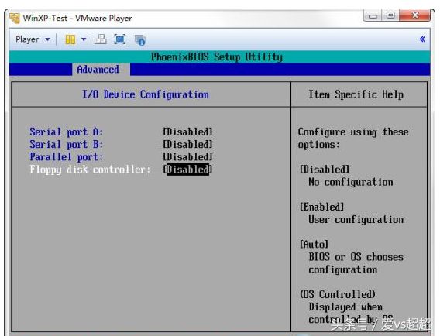Image resolution: width=440 pixels, height=336 pixels.
Task: Click the VMware Player title bar icon
Action: [x=15, y=18]
